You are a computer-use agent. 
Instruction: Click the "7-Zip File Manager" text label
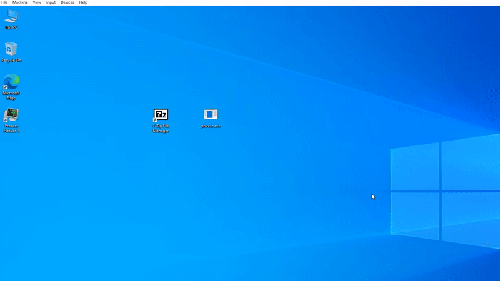coord(161,128)
